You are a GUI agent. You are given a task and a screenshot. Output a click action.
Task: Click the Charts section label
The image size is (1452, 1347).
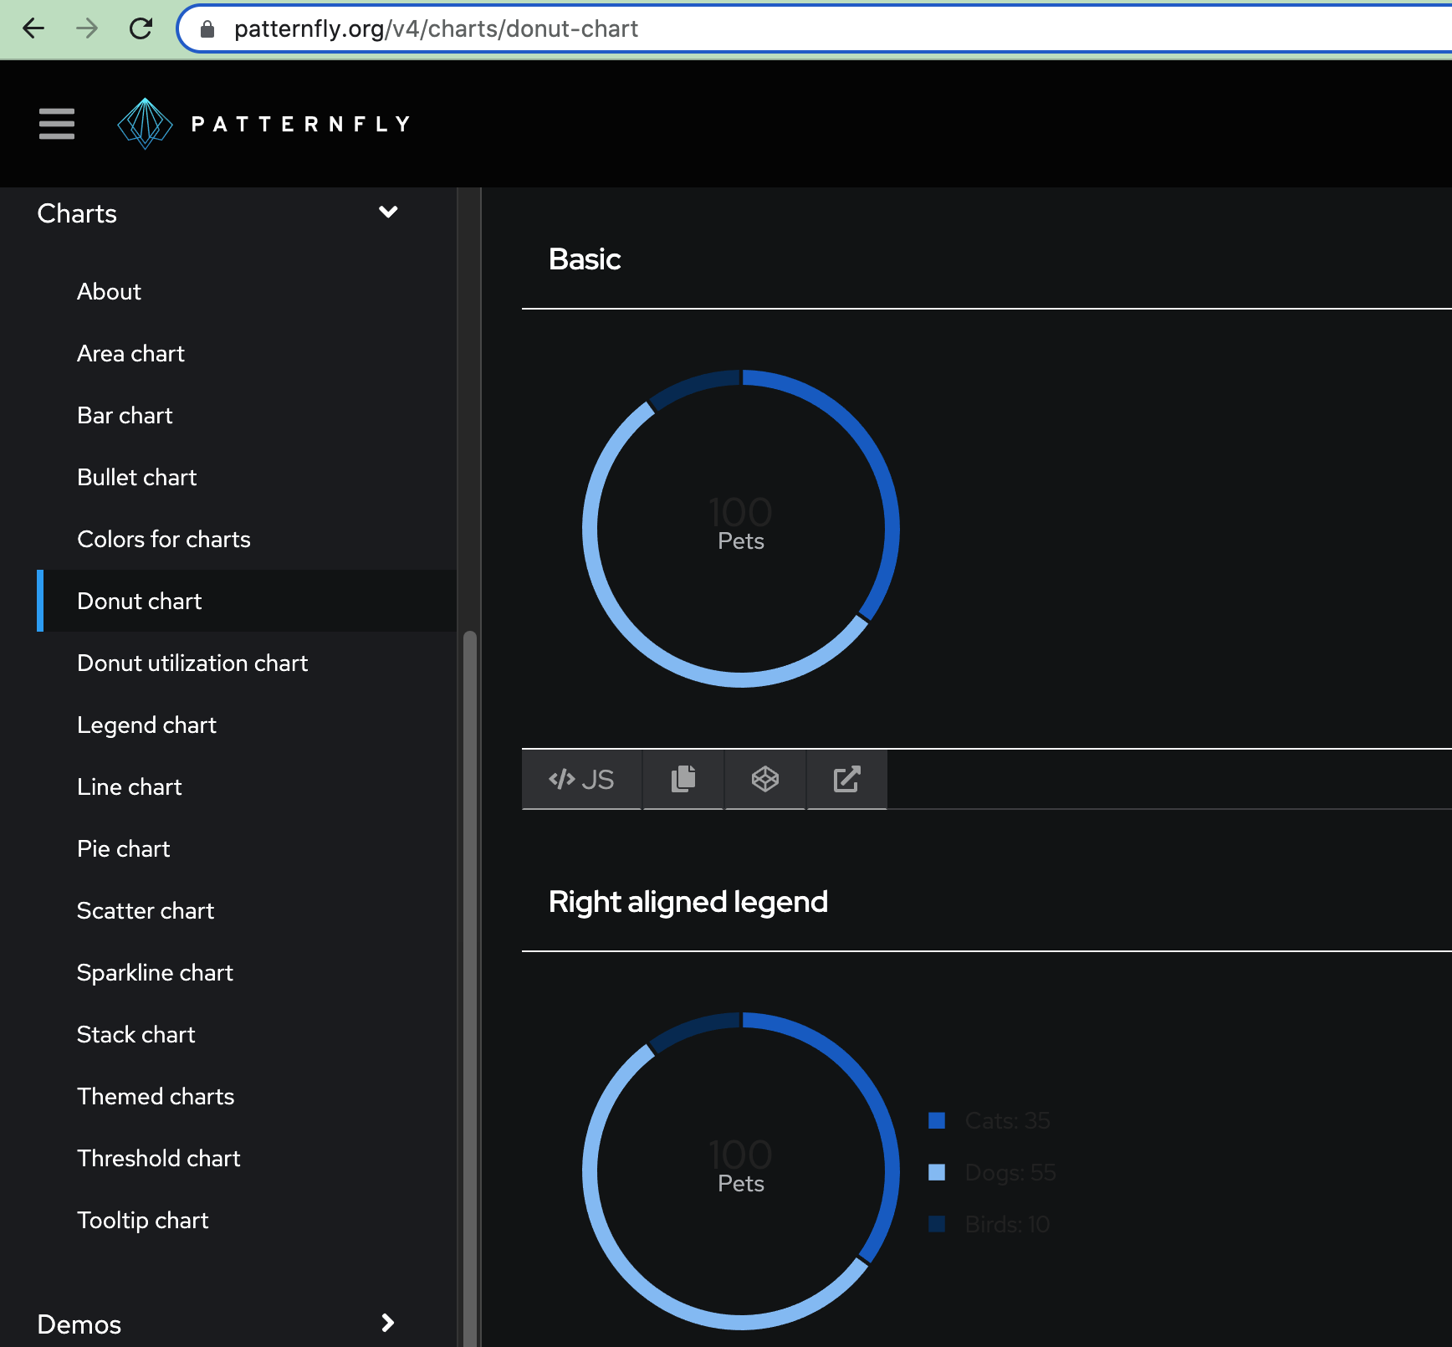tap(77, 213)
